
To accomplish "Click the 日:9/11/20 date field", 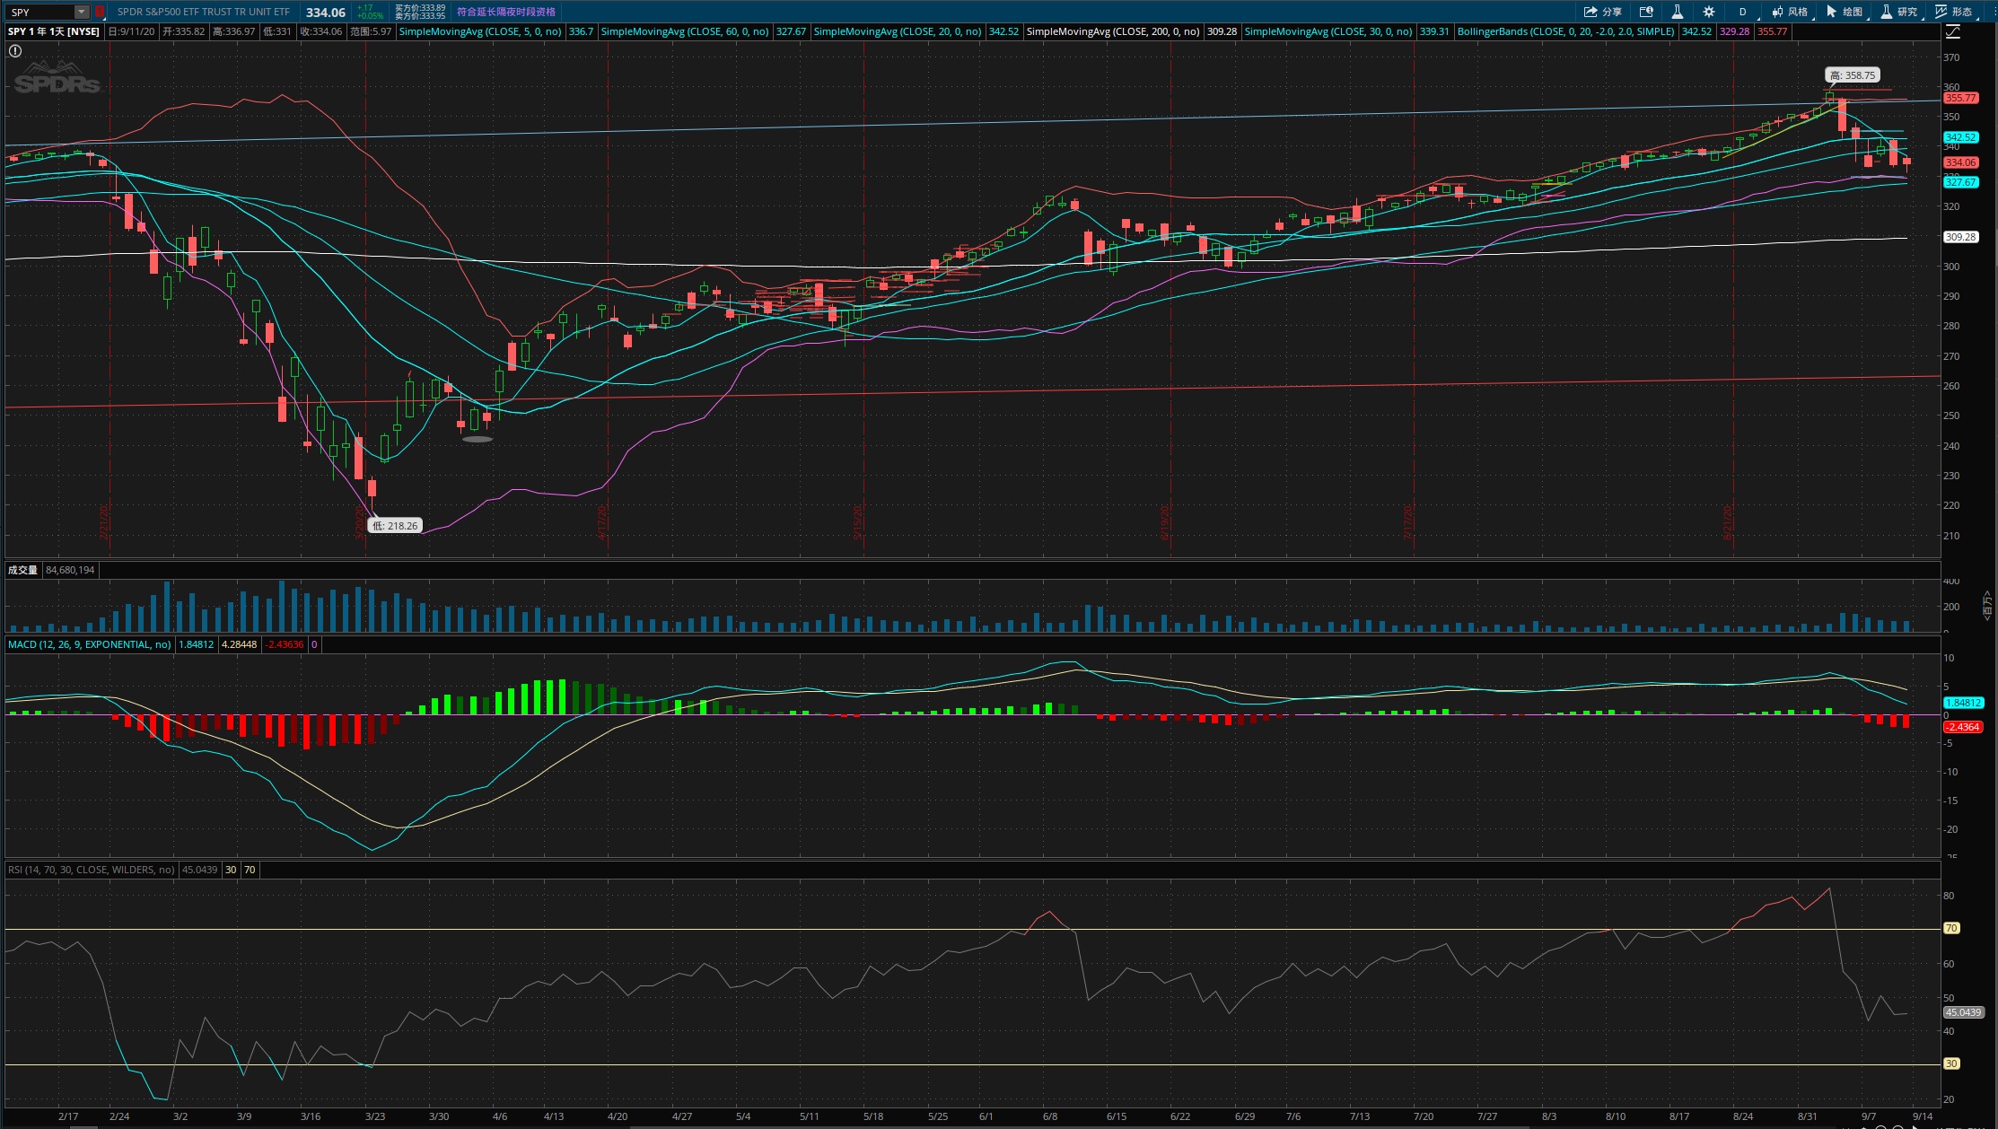I will tap(132, 31).
